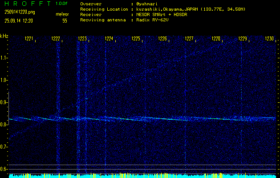
Task: Click the 0.7 kHz frequency tick label
Action: 3,147
